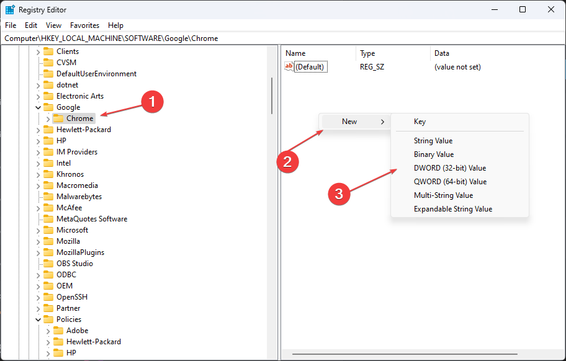Viewport: 566px width, 361px height.
Task: Expand the Clients key
Action: [x=38, y=51]
